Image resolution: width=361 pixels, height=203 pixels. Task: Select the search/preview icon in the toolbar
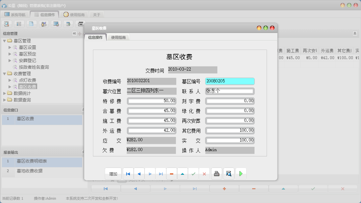click(x=7, y=24)
